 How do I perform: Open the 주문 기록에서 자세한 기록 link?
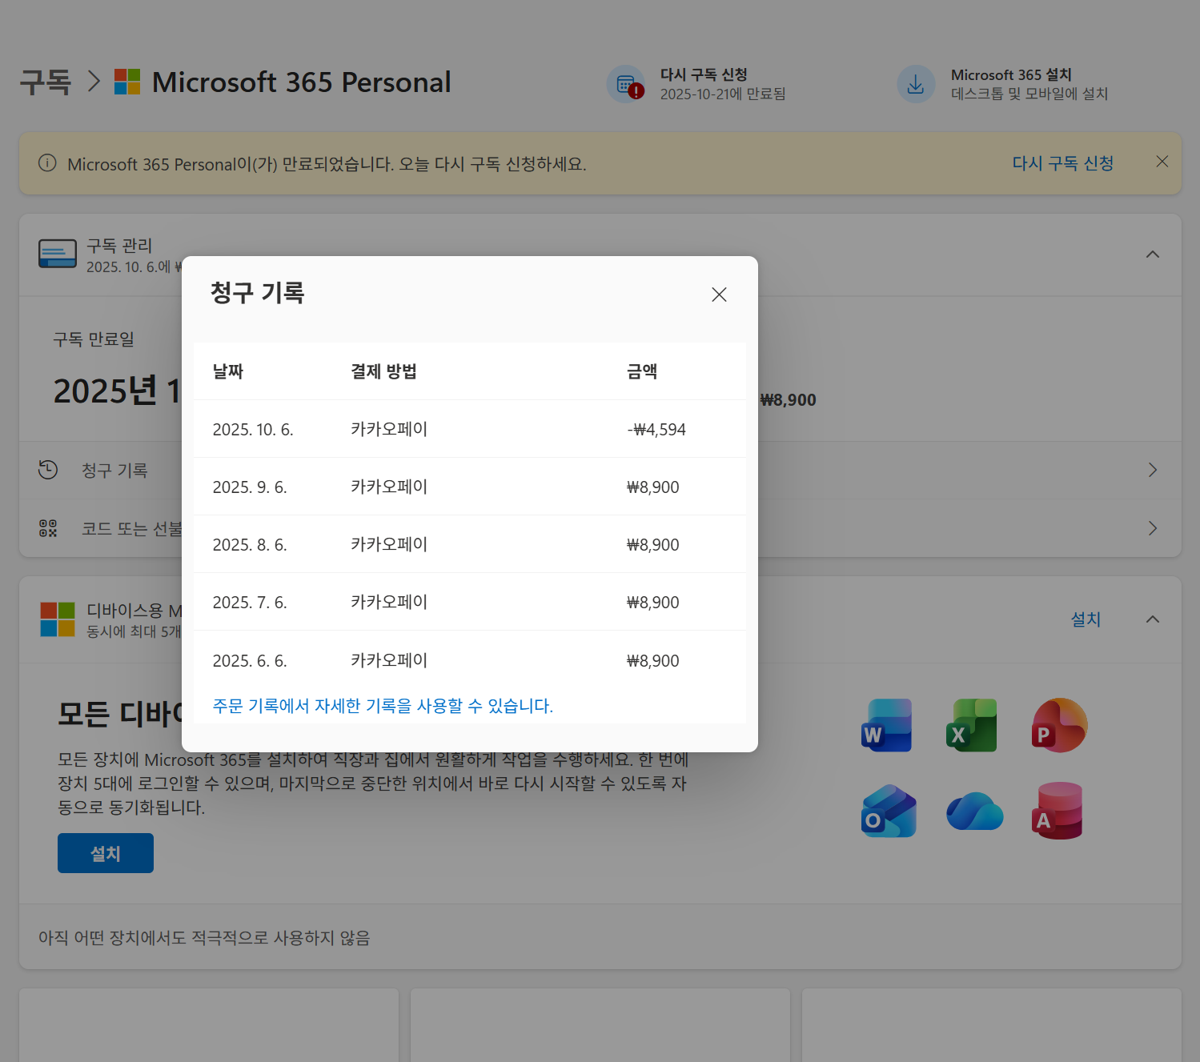tap(383, 706)
